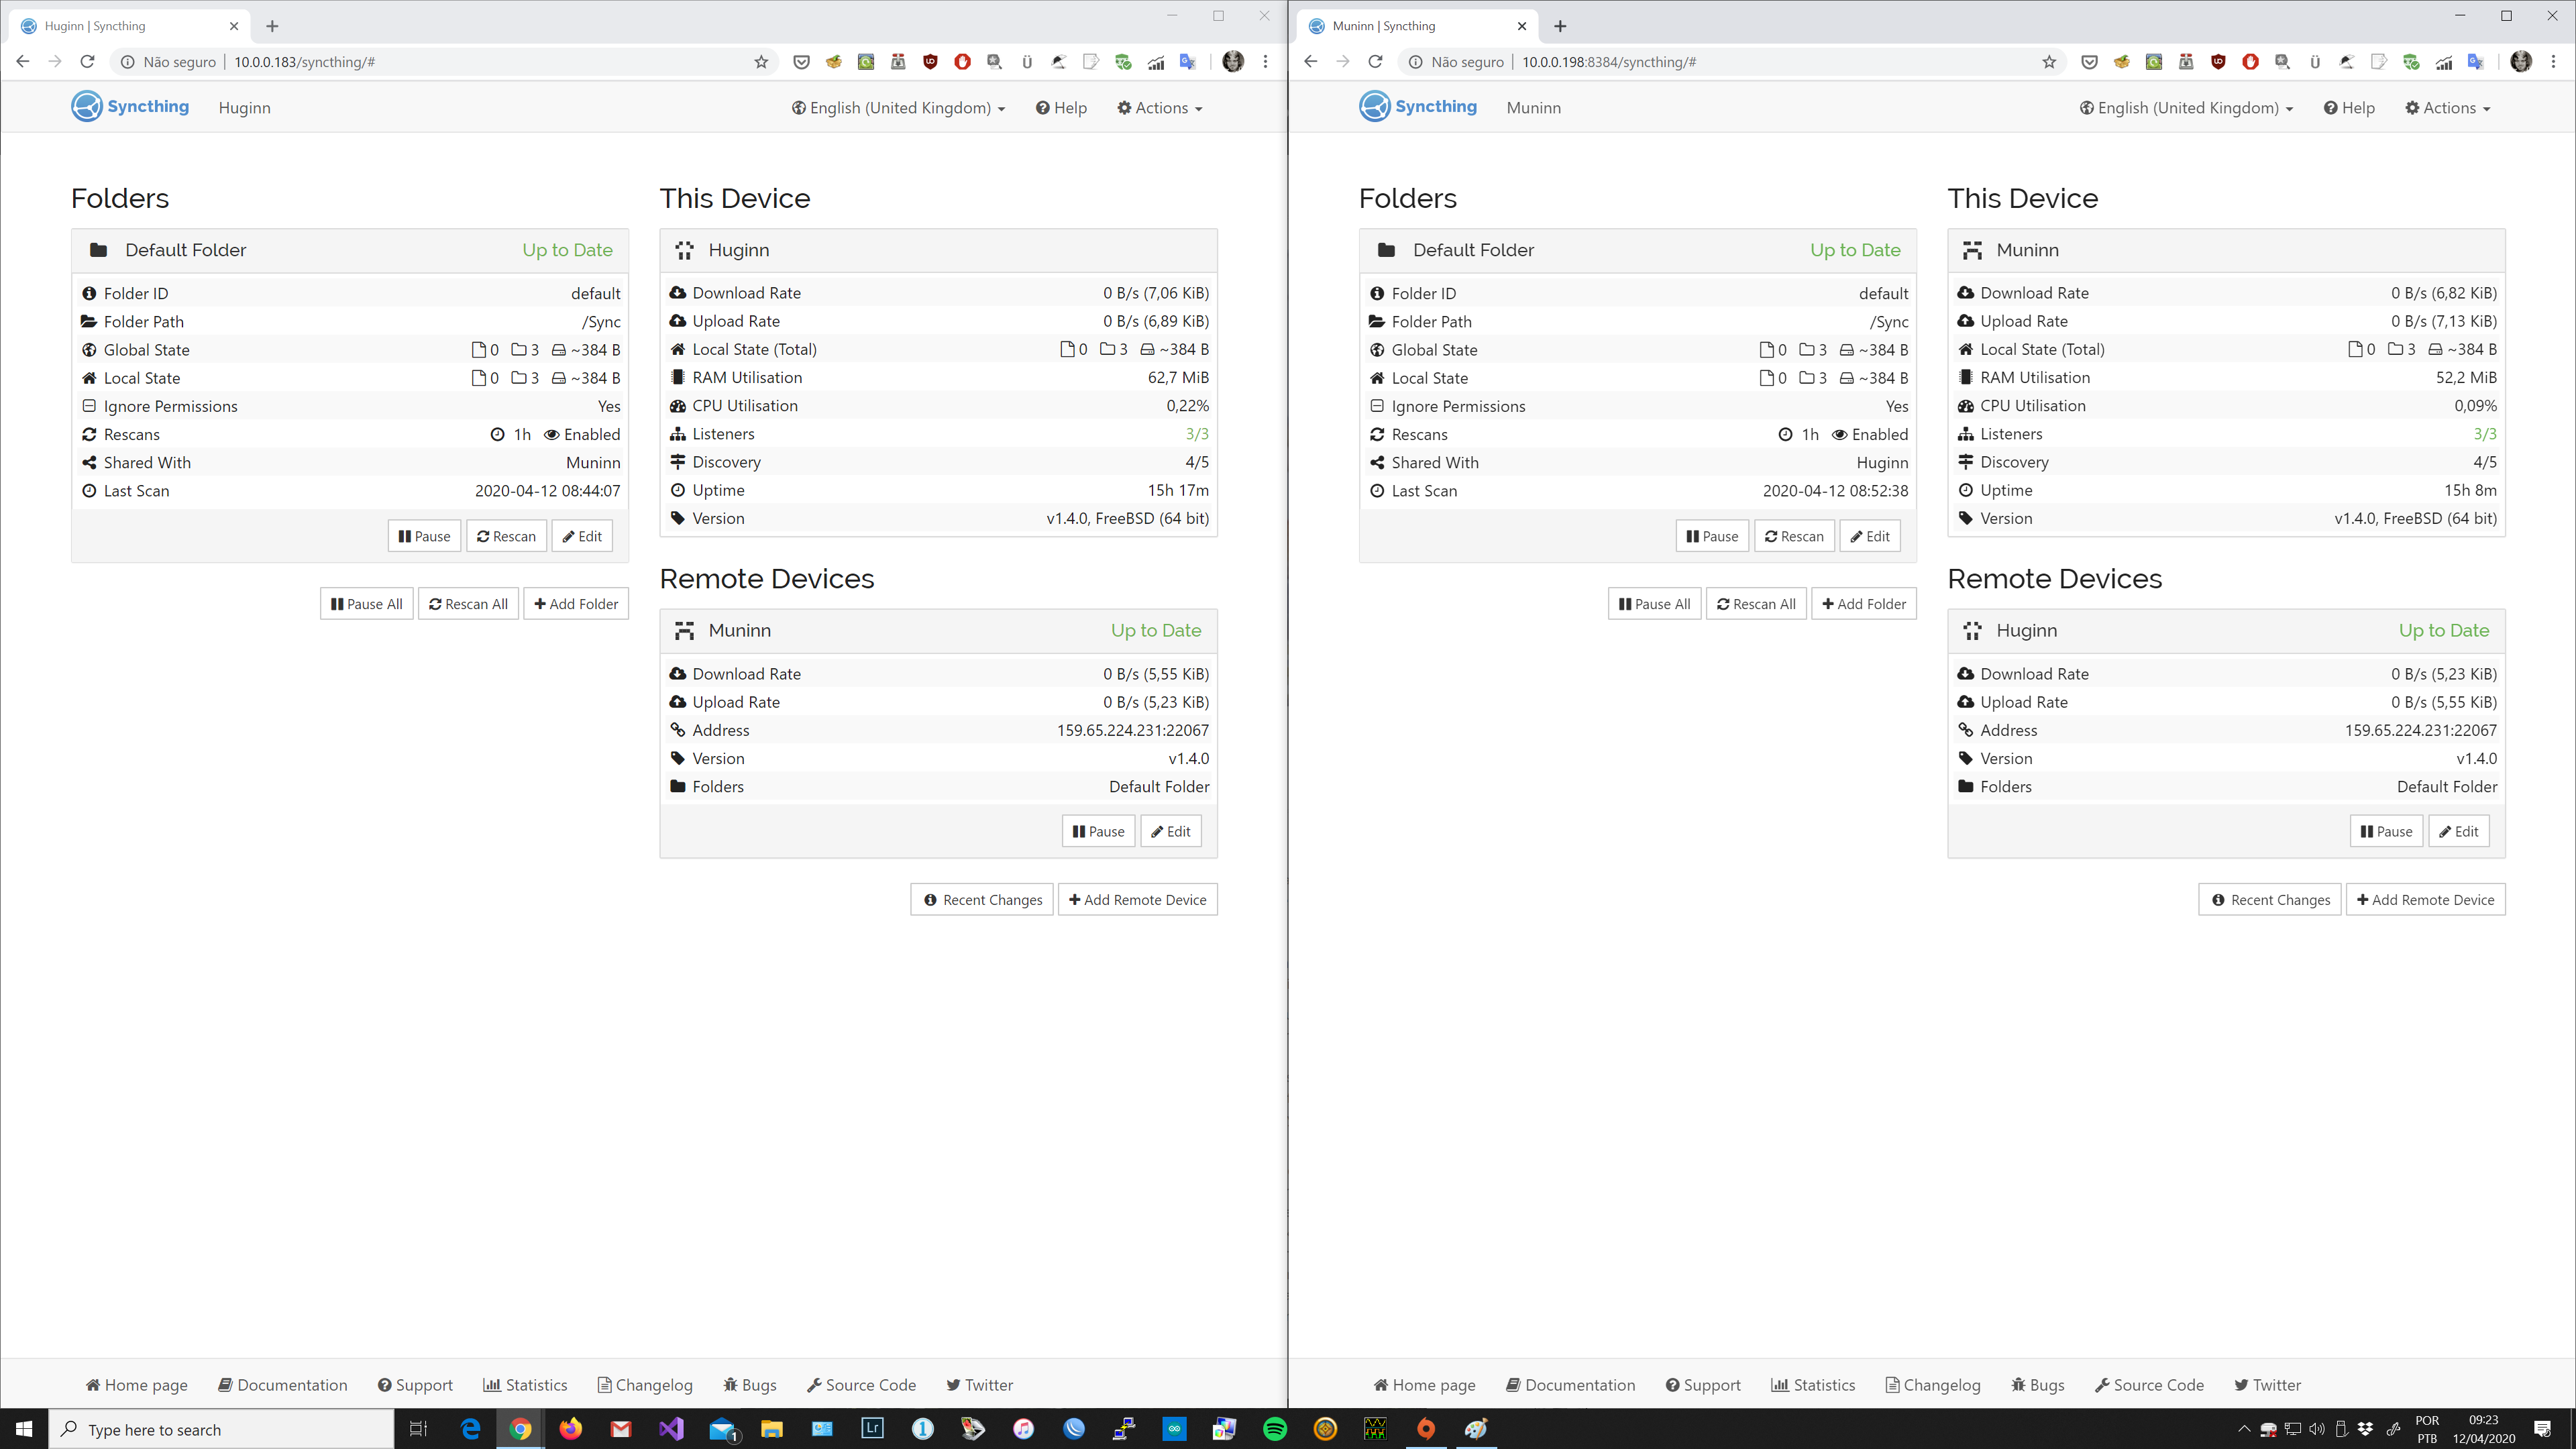Collapse Huginn remote device panel header
This screenshot has height=1449, width=2576.
click(x=2226, y=631)
